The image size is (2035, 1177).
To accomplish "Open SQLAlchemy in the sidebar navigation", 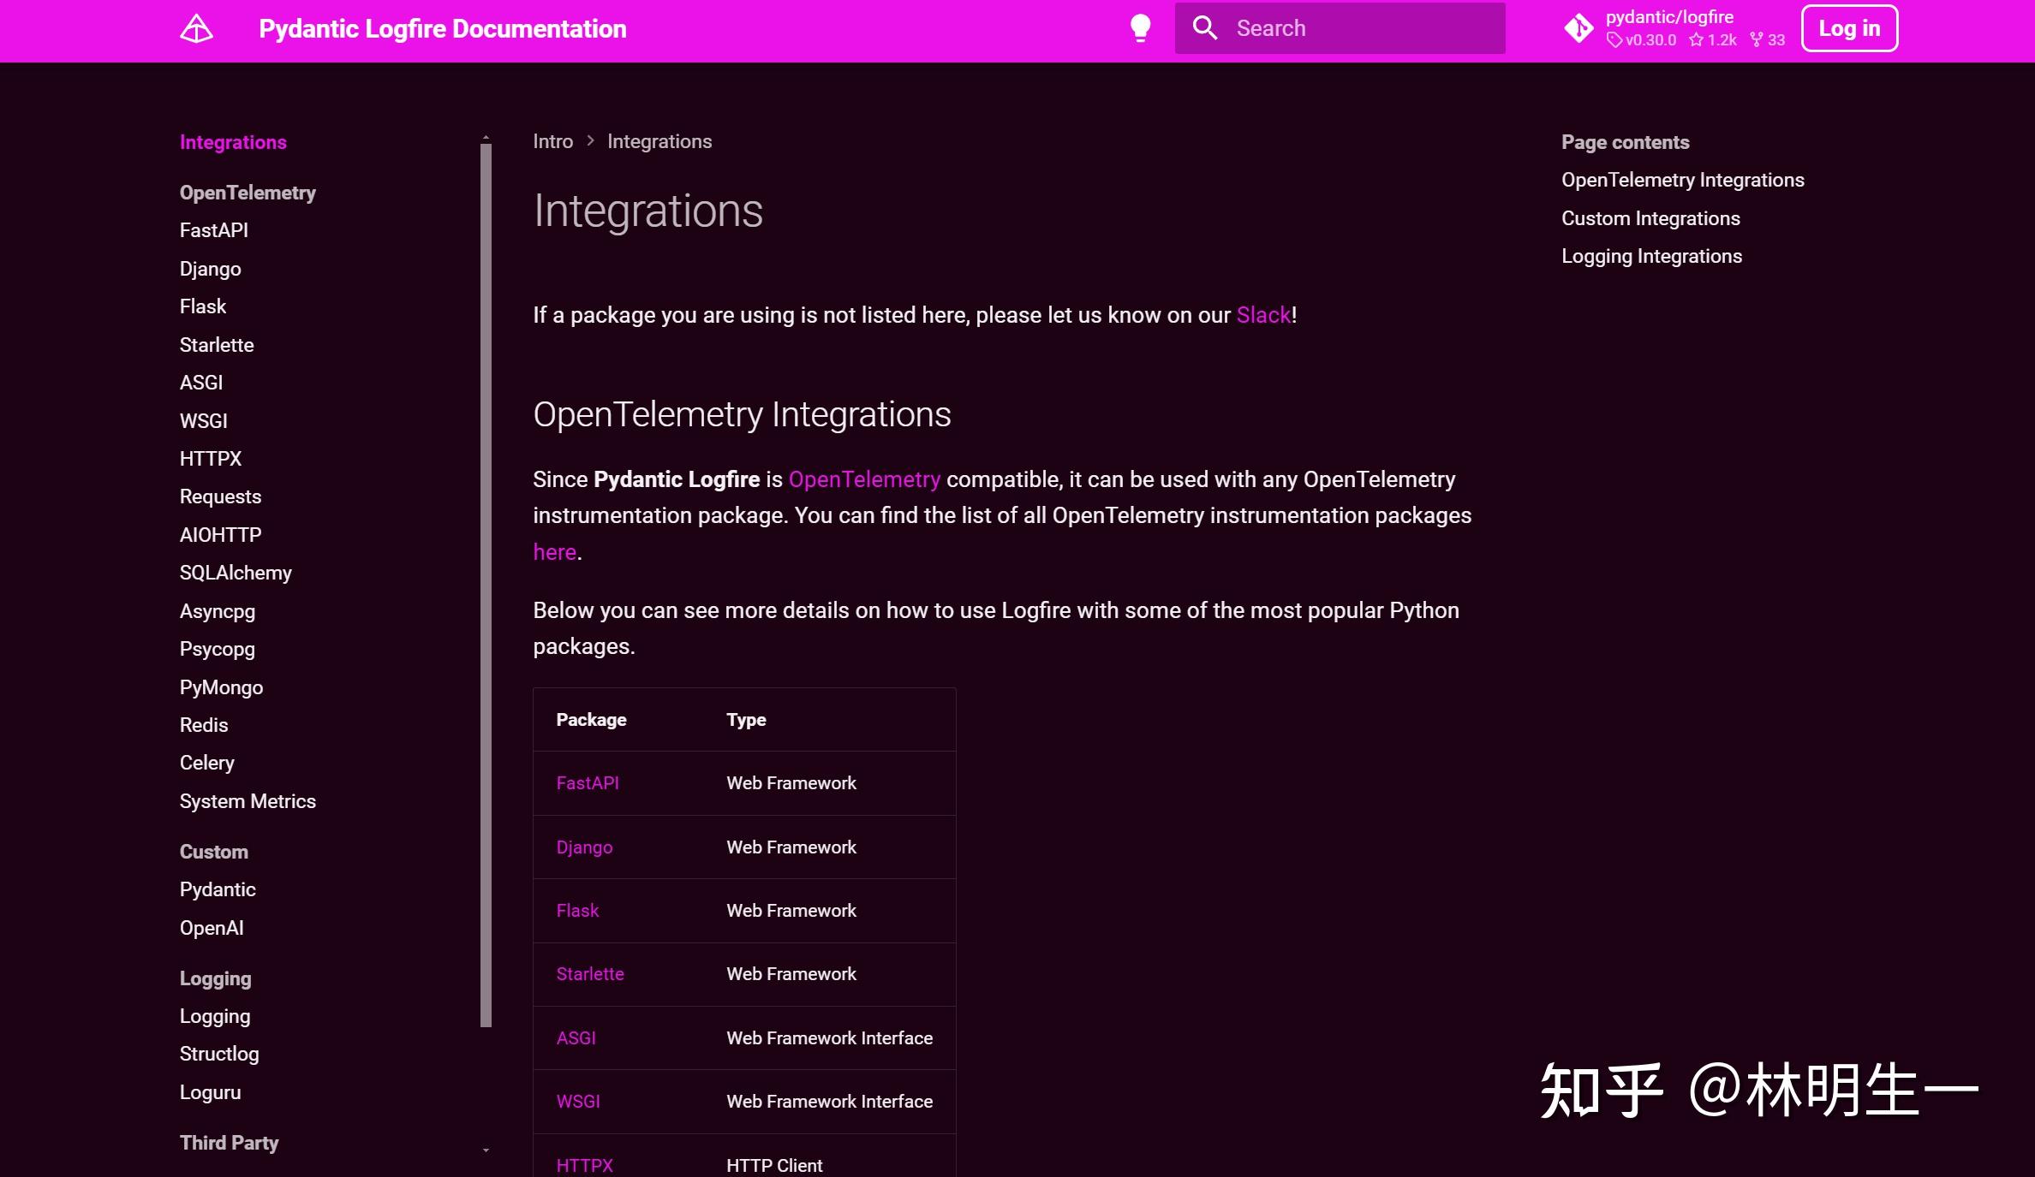I will click(236, 573).
